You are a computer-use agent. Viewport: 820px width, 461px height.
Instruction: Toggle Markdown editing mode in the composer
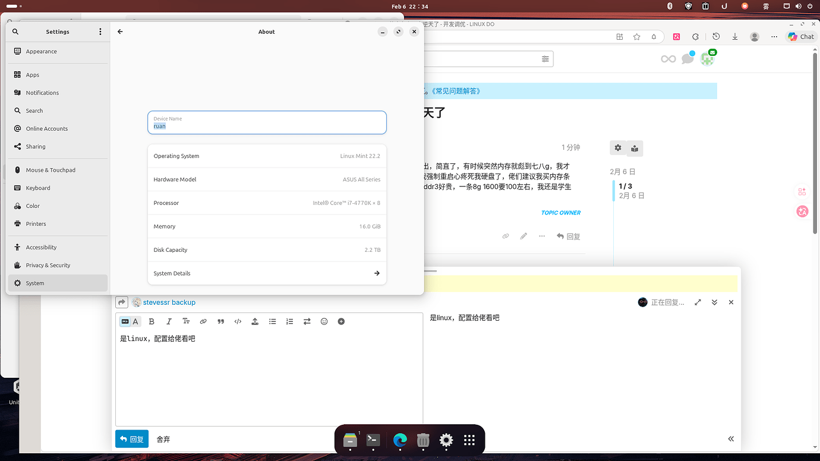(x=125, y=321)
